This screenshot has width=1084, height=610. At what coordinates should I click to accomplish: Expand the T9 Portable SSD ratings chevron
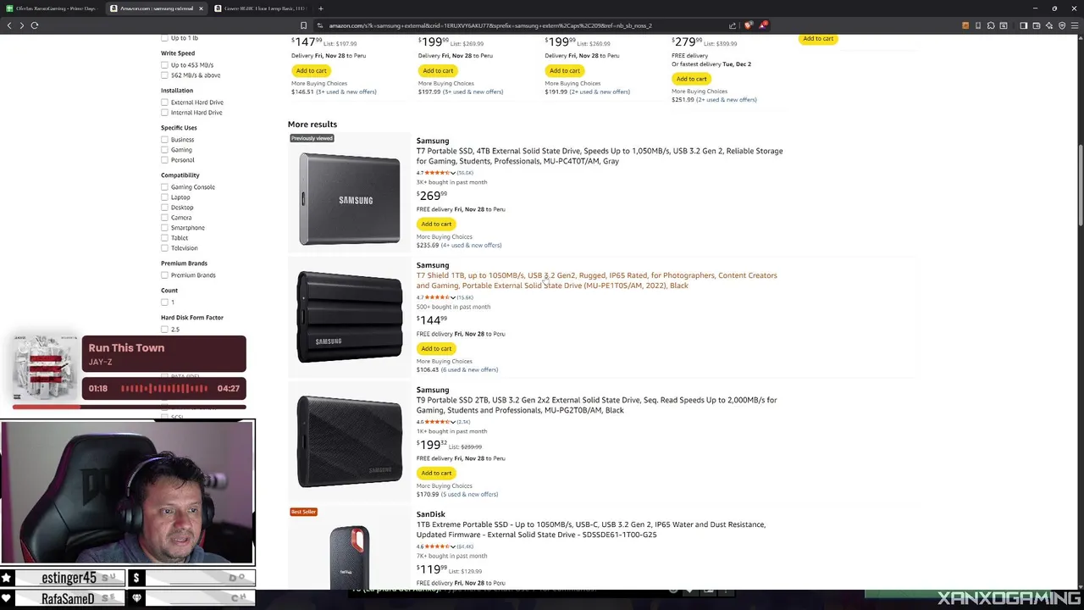click(x=453, y=422)
